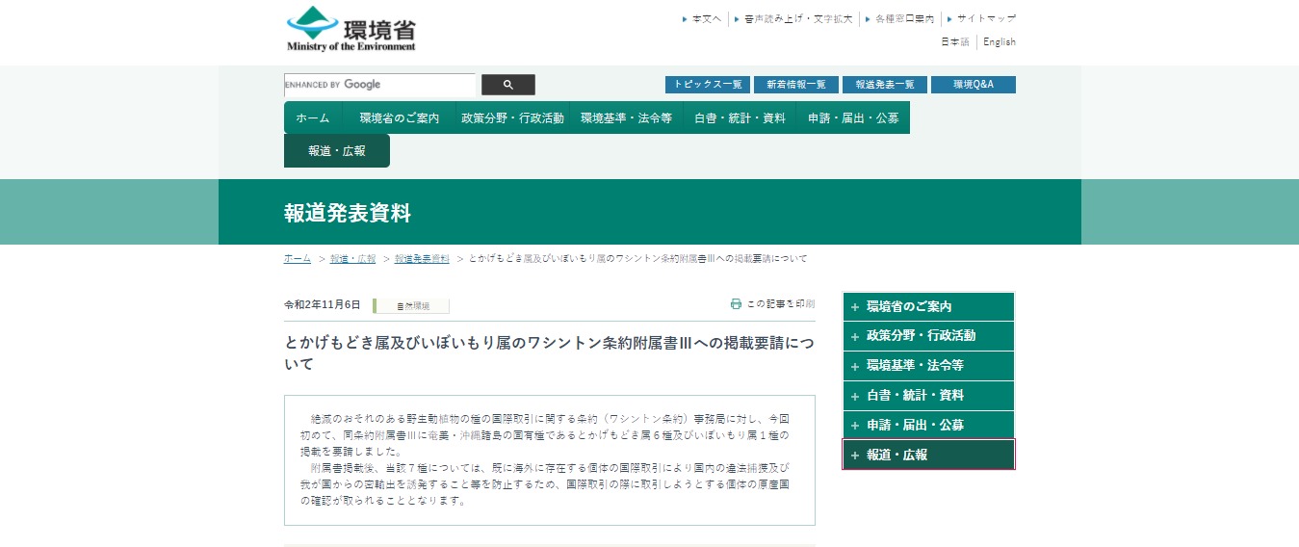Click the 環境Q&A button

pyautogui.click(x=974, y=85)
